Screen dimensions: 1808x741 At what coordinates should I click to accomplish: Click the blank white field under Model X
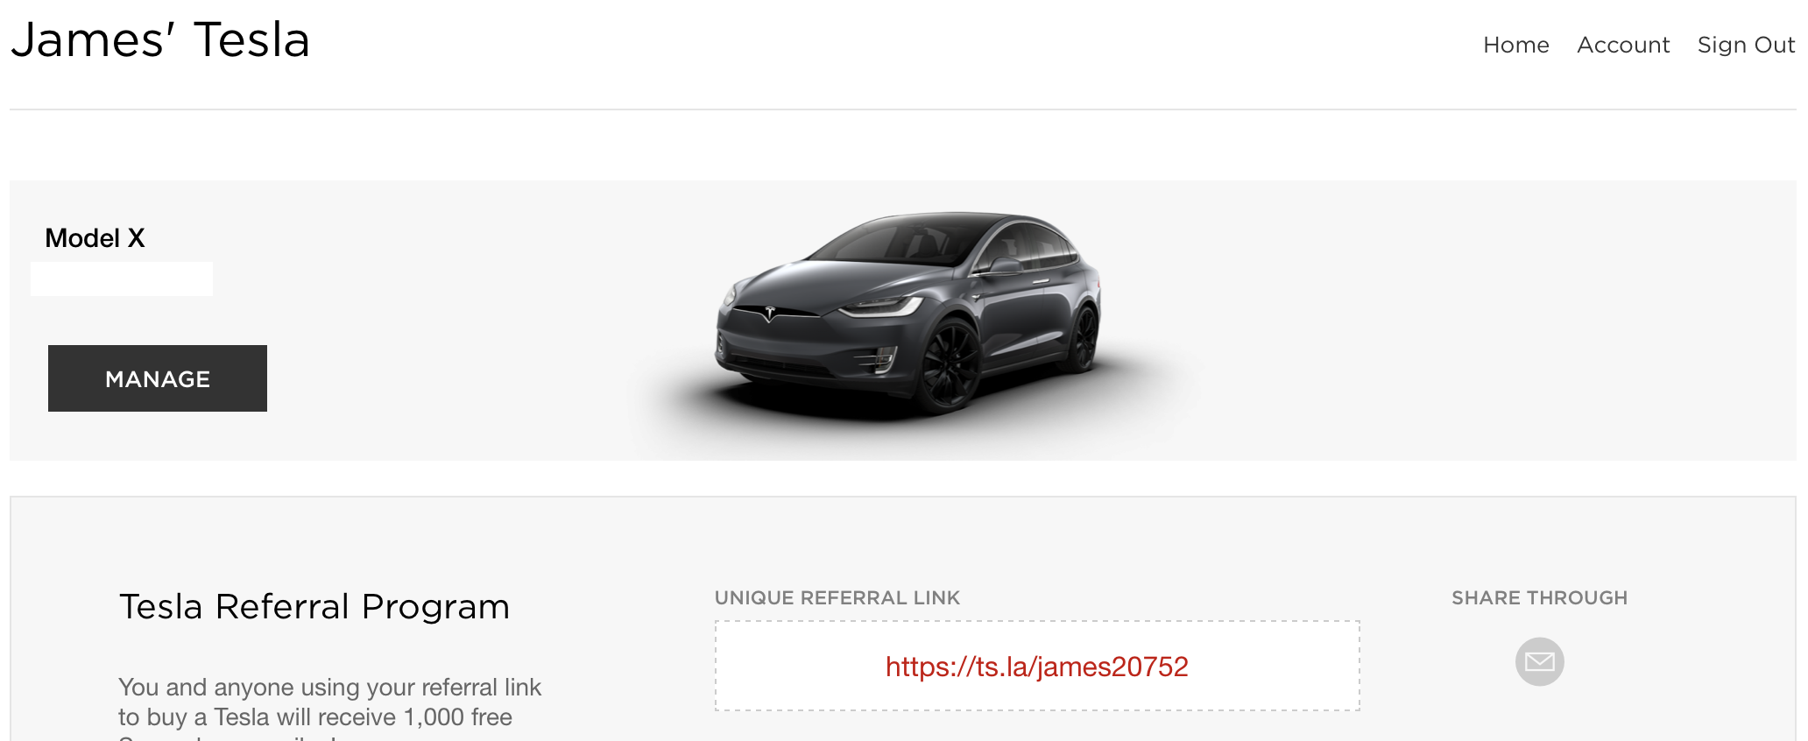tap(122, 279)
